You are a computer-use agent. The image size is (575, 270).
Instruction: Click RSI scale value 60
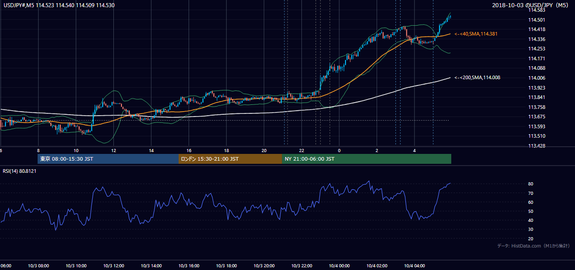click(x=531, y=202)
